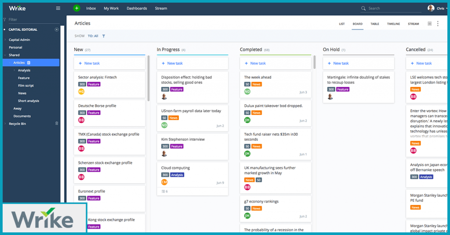Select the Film script folder in sidebar
This screenshot has height=235, width=450.
tap(26, 85)
